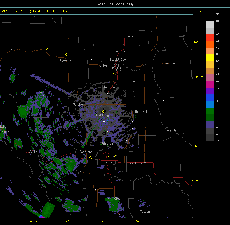Click the yellow V marker east of Calgary diamond
The image size is (230, 225).
tap(114, 156)
